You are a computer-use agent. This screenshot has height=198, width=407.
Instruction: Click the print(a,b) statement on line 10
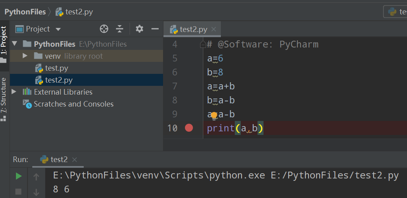235,128
